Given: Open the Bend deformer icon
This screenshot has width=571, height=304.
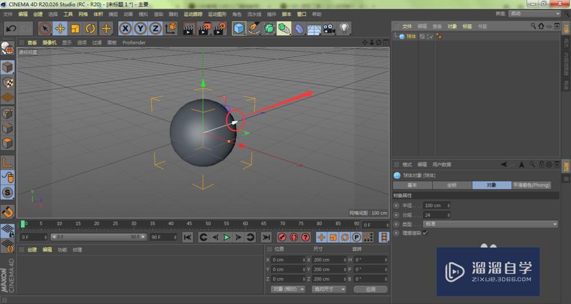Looking at the screenshot, I should [x=299, y=29].
